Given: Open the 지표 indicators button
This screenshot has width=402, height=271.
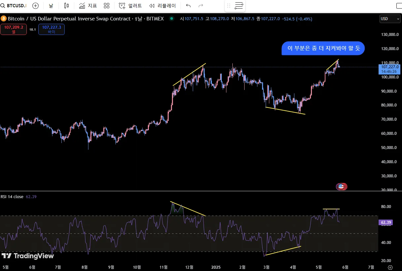Looking at the screenshot, I should tap(88, 6).
